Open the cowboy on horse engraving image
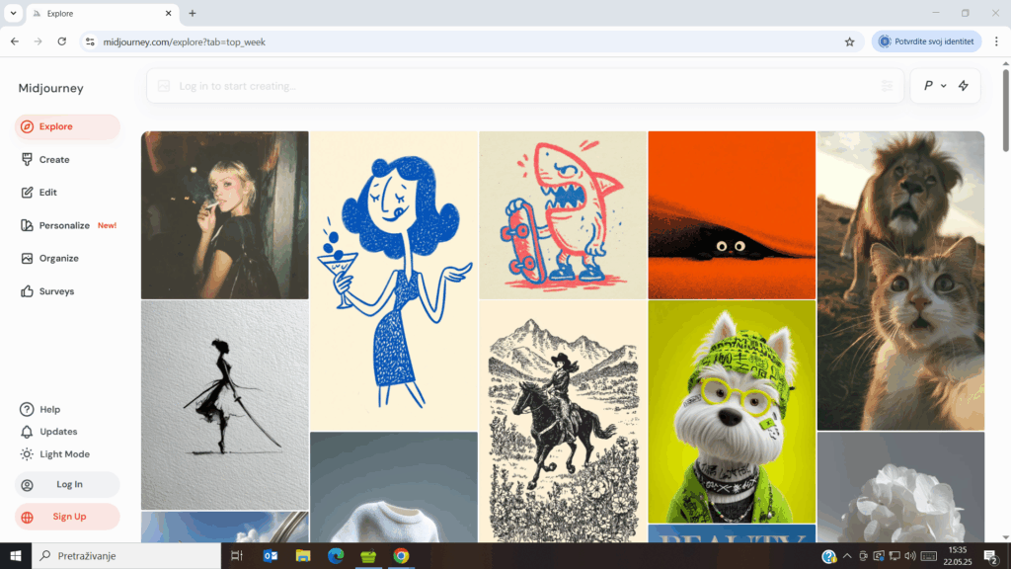 (x=563, y=421)
